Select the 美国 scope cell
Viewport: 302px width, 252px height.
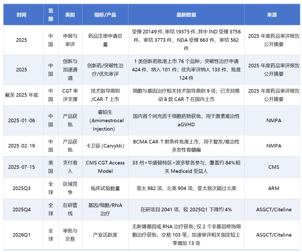click(51, 167)
